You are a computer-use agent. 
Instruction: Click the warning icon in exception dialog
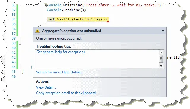pos(37,31)
